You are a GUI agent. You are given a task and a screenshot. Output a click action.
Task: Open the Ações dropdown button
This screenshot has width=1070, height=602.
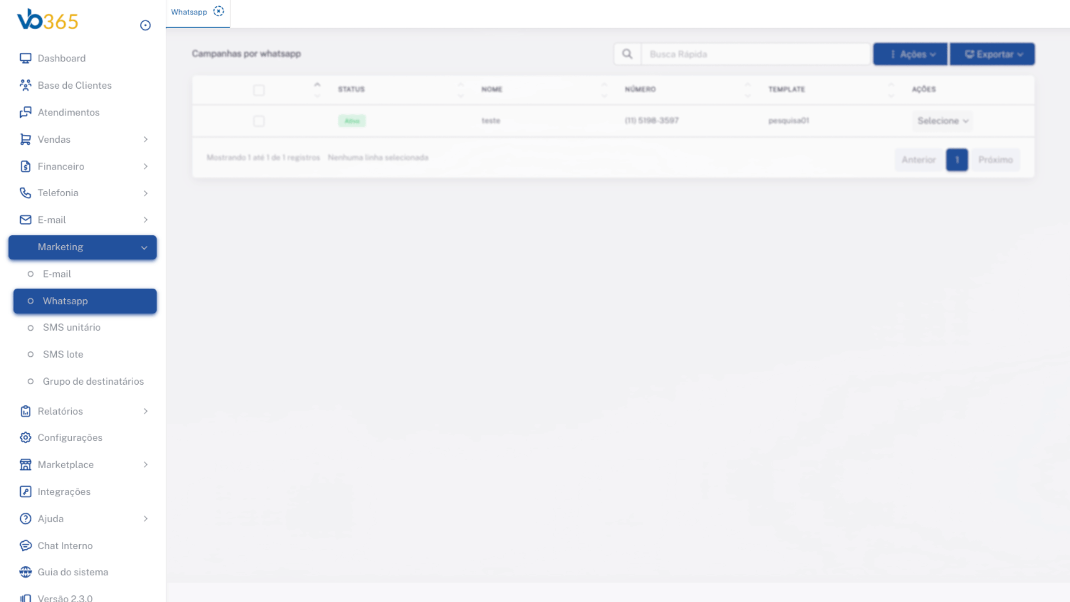pyautogui.click(x=910, y=54)
